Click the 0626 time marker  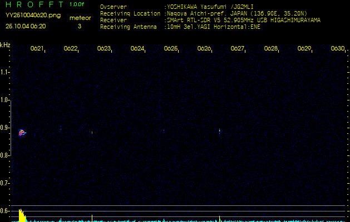(204, 48)
